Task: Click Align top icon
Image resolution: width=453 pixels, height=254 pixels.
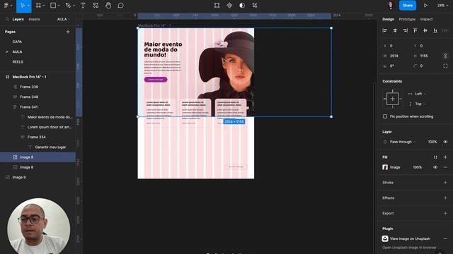Action: point(415,30)
